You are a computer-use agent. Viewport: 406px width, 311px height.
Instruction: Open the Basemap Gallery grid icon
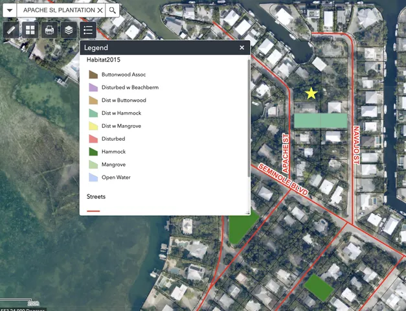pyautogui.click(x=30, y=30)
